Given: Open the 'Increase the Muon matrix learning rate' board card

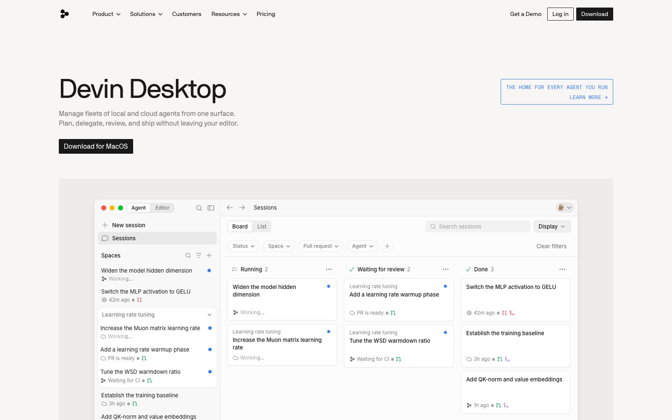Looking at the screenshot, I should point(282,345).
